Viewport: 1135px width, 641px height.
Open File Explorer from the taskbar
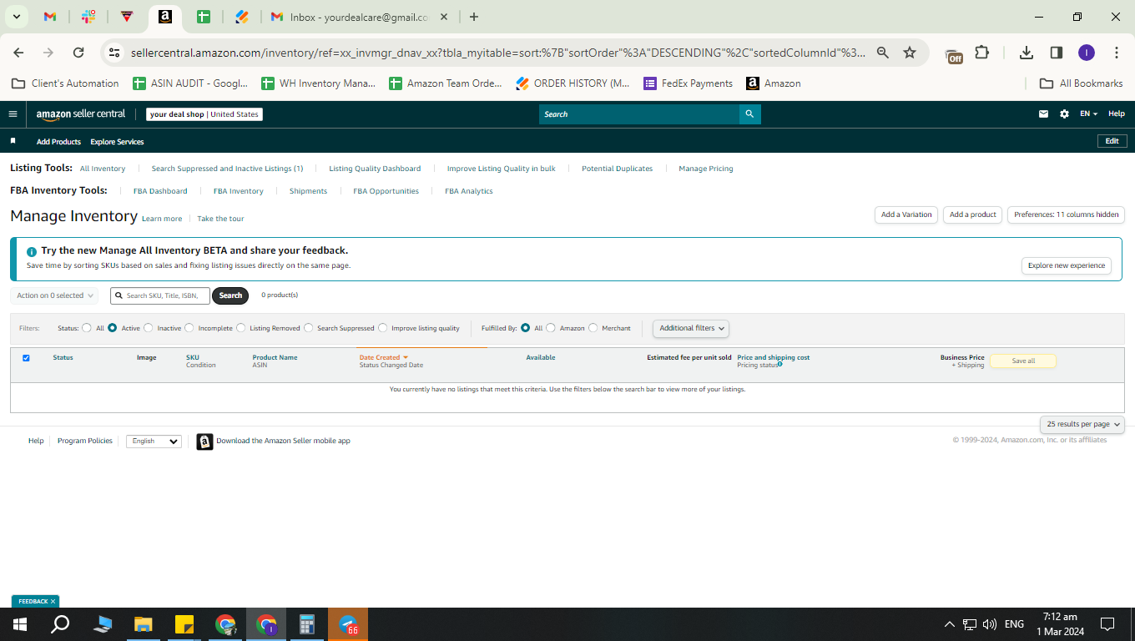click(144, 624)
